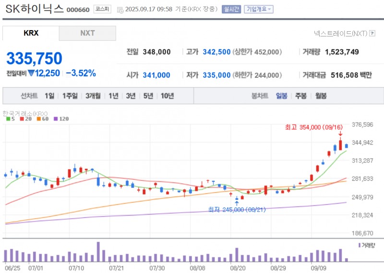
Task: Select the 월봉 monthly candle chart
Action: (x=321, y=96)
